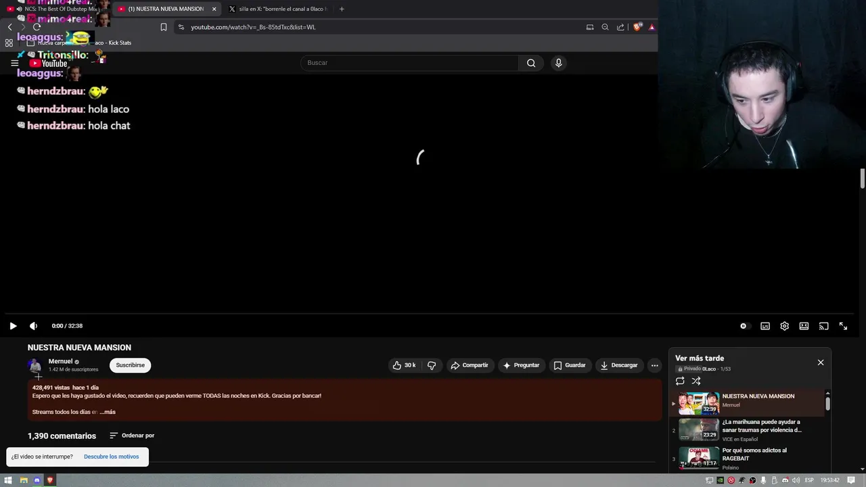This screenshot has height=487, width=866.
Task: Play the NUESTRA NUEVA MANSION video
Action: (x=13, y=326)
